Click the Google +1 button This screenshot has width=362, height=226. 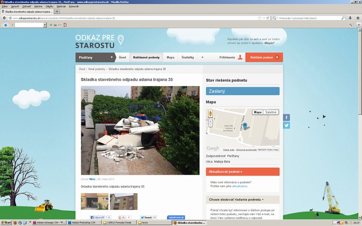click(x=122, y=217)
